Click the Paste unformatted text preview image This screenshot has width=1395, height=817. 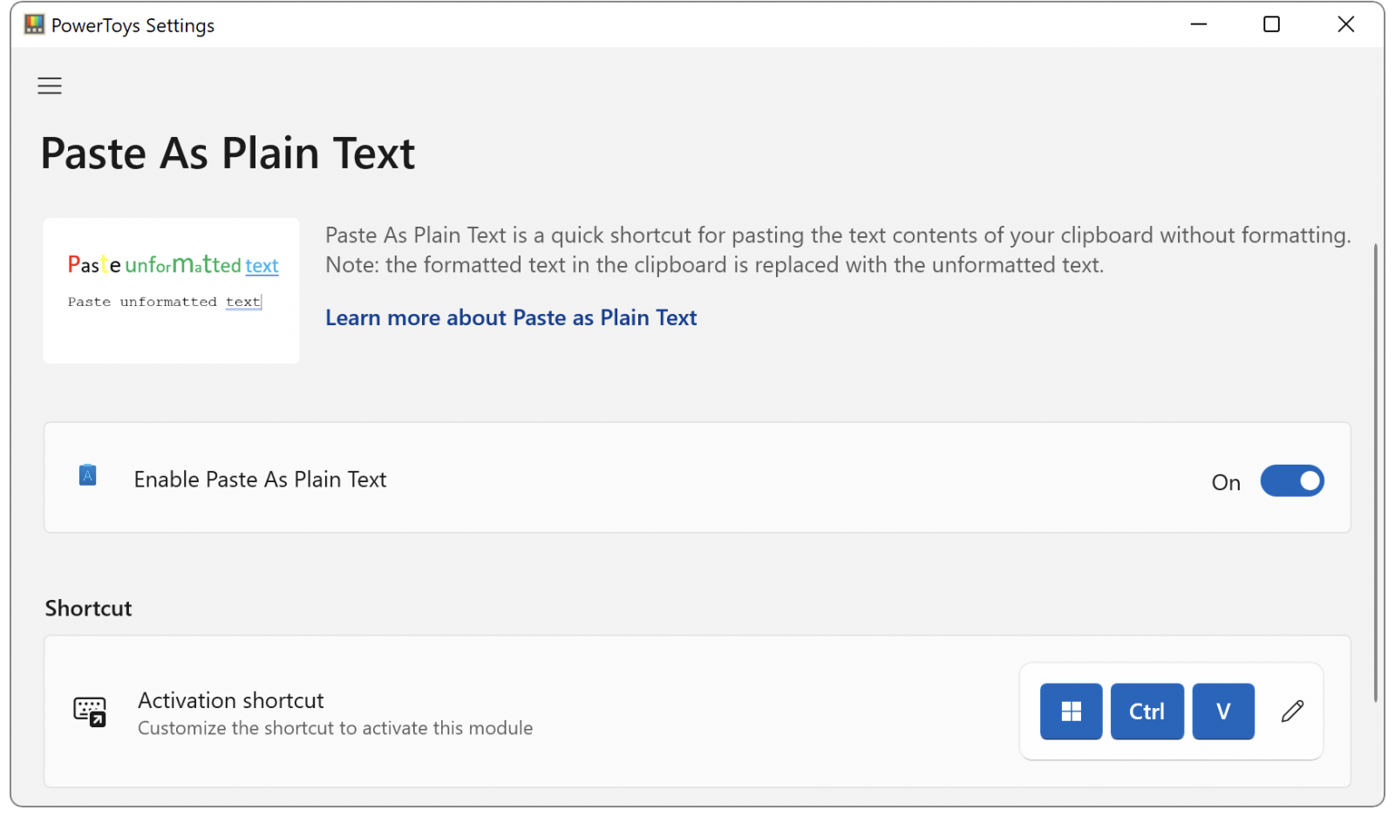click(x=171, y=290)
